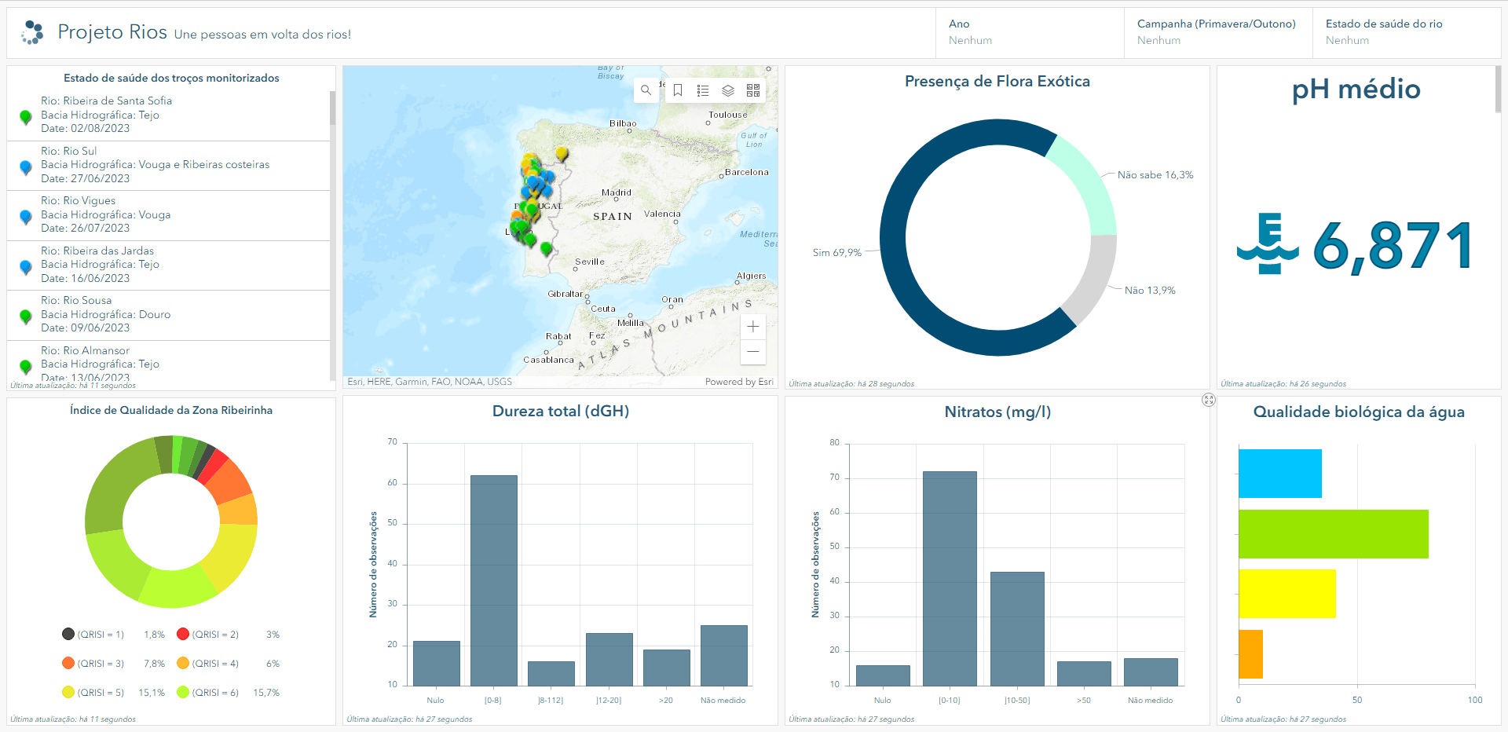The image size is (1508, 732).
Task: Select Ribeira de Santa Sofia entry
Action: click(x=168, y=115)
